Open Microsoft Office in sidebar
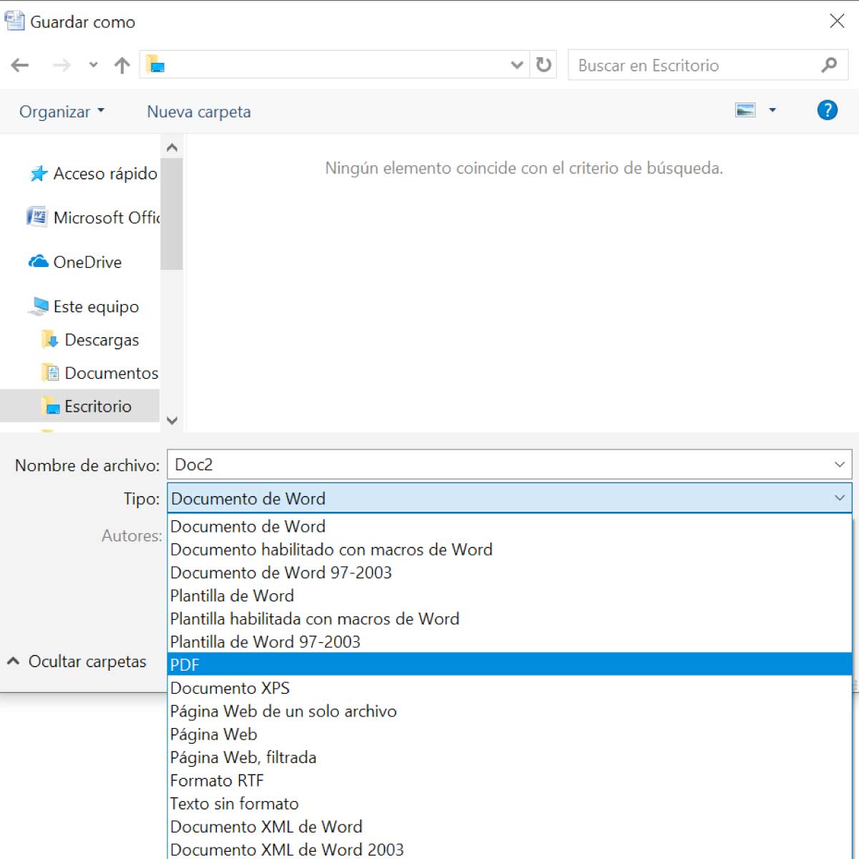 point(107,218)
